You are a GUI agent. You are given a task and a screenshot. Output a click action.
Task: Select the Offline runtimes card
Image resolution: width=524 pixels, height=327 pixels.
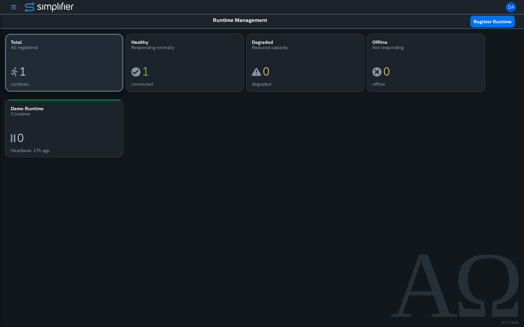click(426, 63)
